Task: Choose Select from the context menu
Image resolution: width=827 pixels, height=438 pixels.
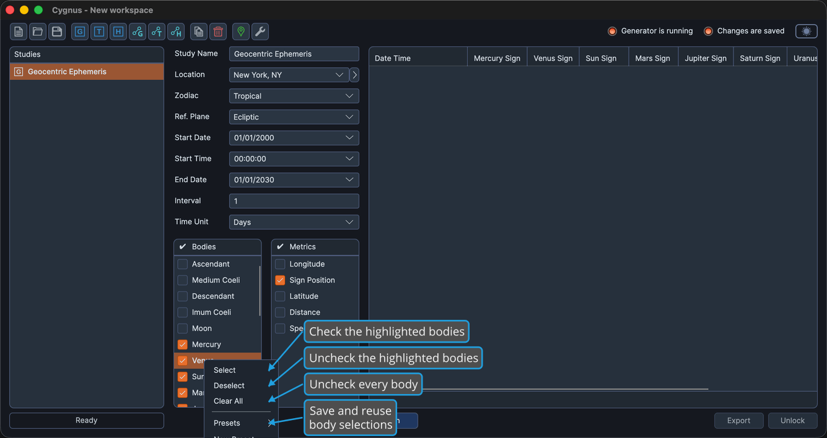Action: [x=242, y=370]
